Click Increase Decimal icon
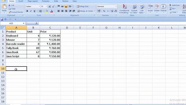This screenshot has width=186, height=105. point(112,11)
